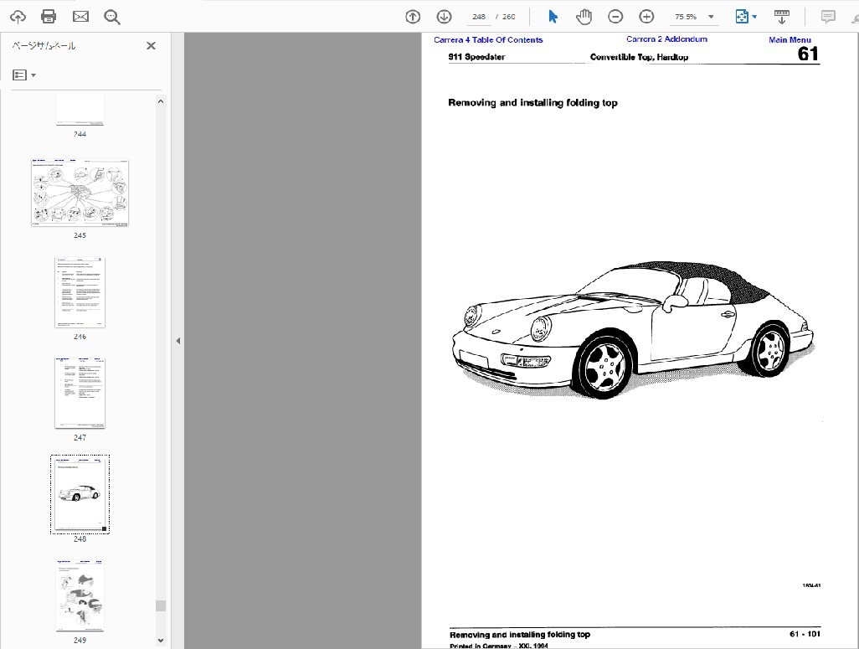Go to previous page arrow
859x649 pixels.
pyautogui.click(x=413, y=17)
